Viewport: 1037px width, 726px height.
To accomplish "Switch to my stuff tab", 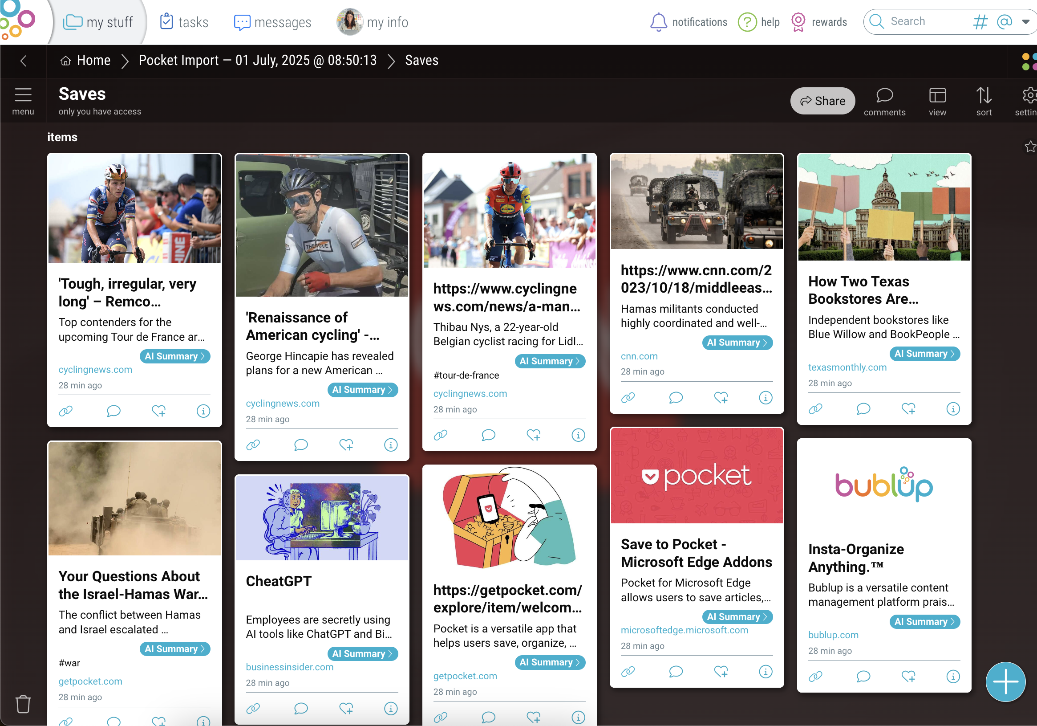I will point(98,22).
